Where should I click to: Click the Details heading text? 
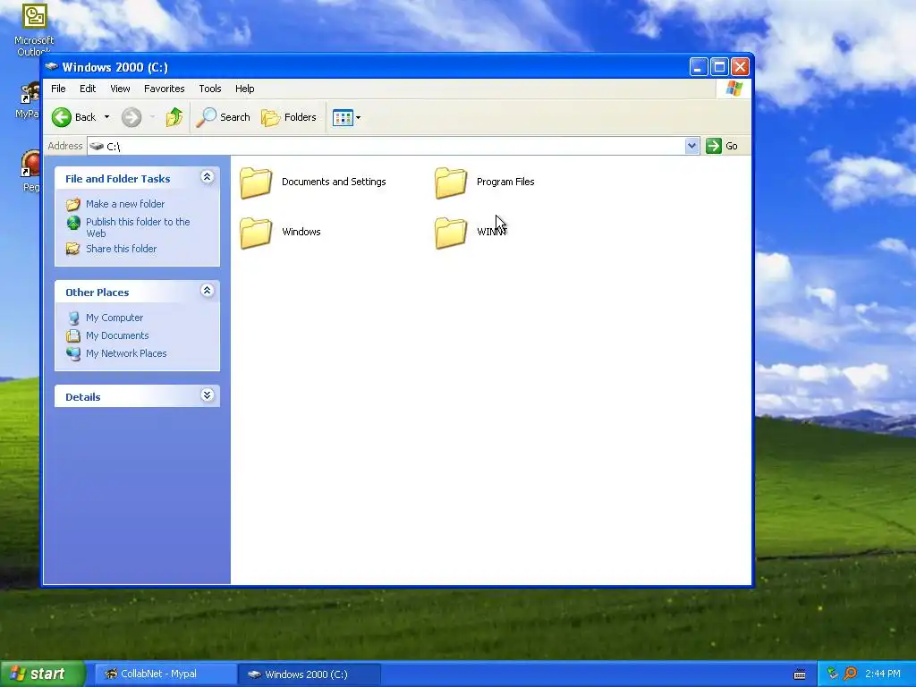[83, 397]
